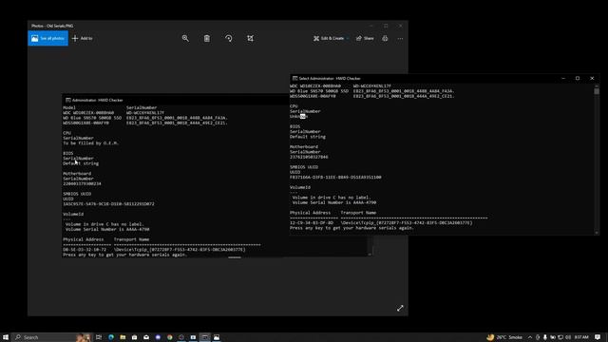Click the See all photos button
This screenshot has height=342, width=608.
click(48, 38)
